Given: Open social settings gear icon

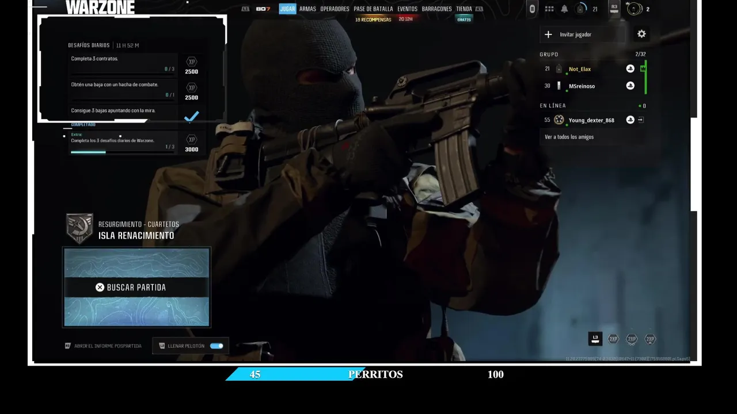Looking at the screenshot, I should click(641, 34).
